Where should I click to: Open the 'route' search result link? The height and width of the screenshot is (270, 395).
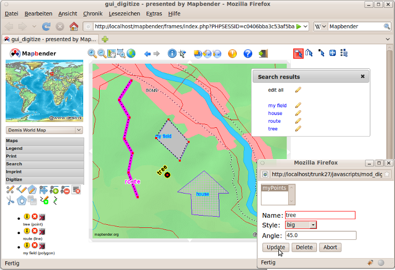[x=274, y=121]
